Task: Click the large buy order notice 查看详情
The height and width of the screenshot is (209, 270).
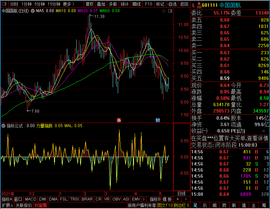Action: tap(230, 138)
